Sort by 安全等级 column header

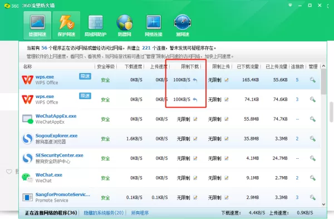106,67
